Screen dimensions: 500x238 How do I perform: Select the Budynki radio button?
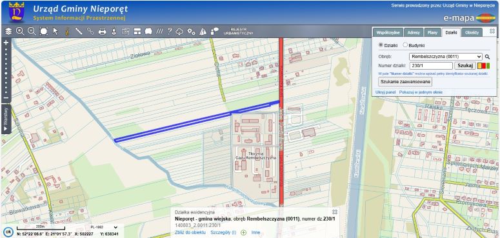[405, 45]
